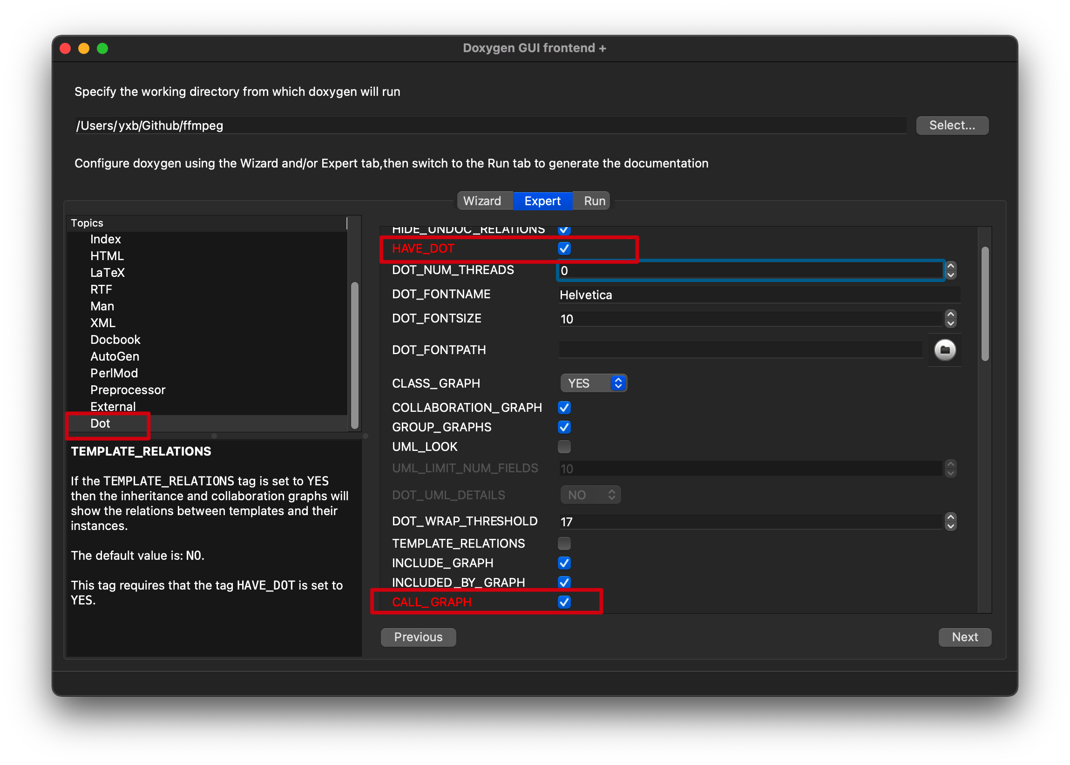Click the DOT_WRAP_THRESHOLD value field
Screen dimensions: 1070x765
[751, 522]
